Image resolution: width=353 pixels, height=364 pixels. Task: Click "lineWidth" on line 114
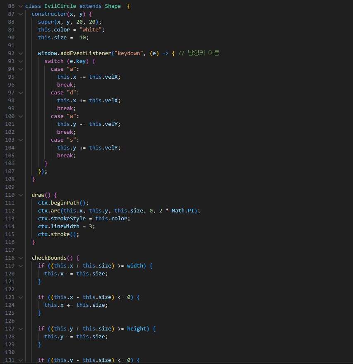coord(65,227)
